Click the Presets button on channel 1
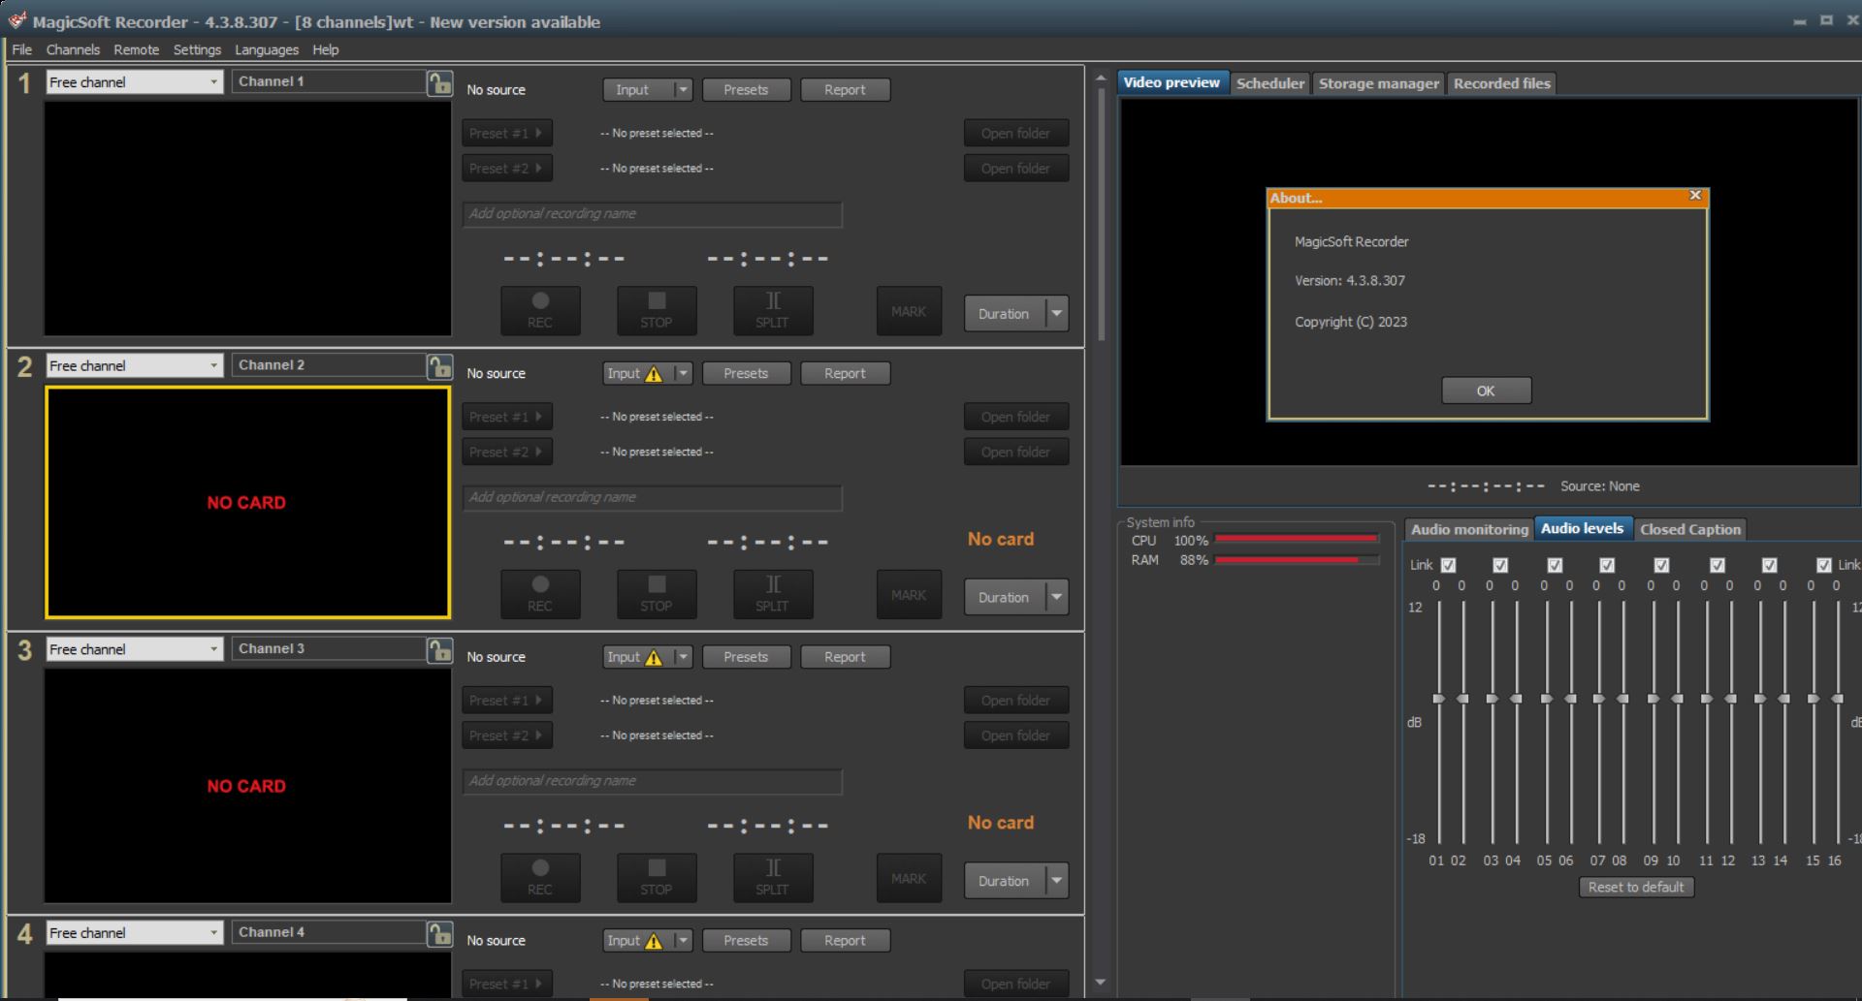Viewport: 1862px width, 1001px height. click(x=746, y=90)
